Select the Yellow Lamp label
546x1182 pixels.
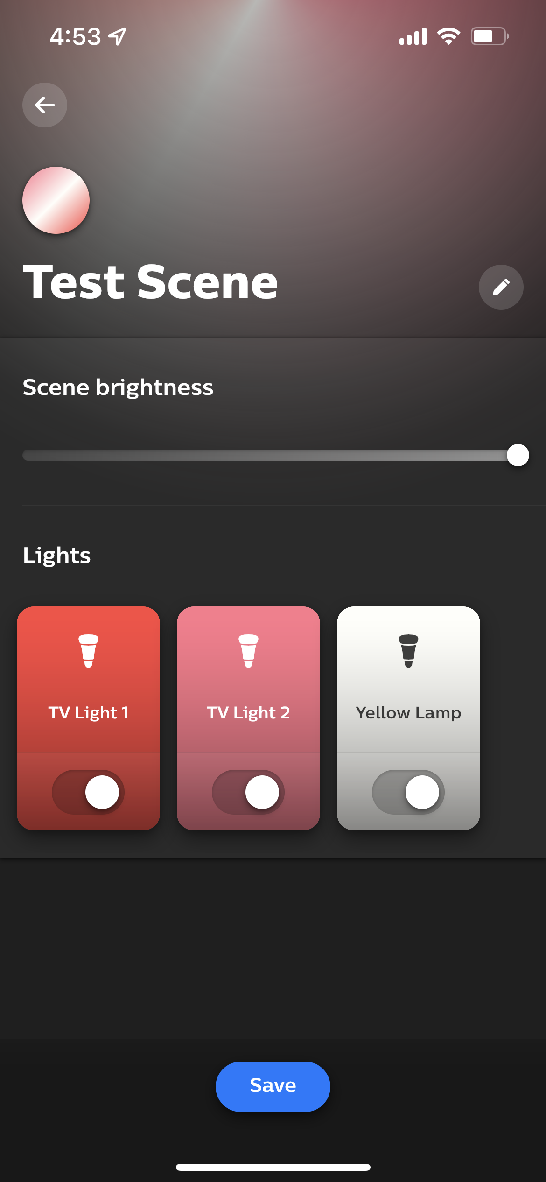tap(408, 712)
